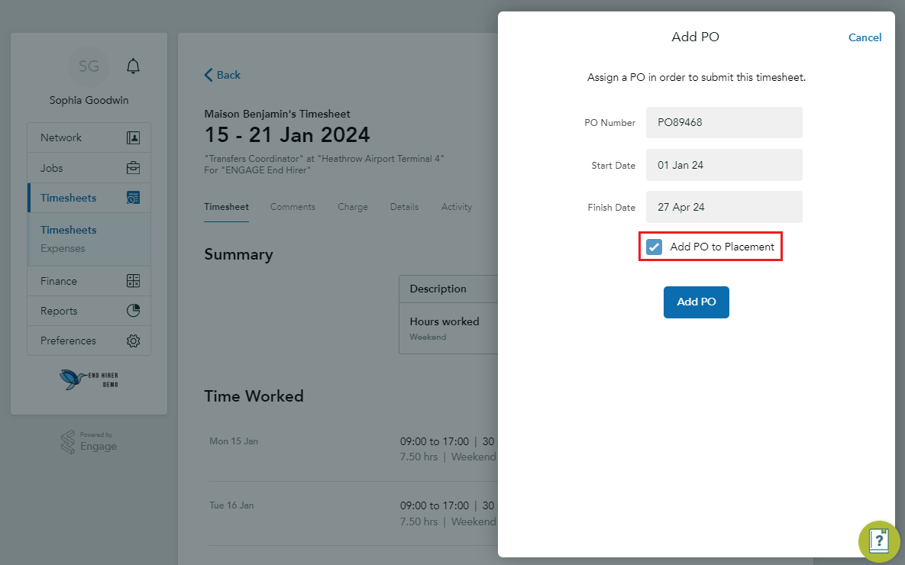This screenshot has height=565, width=905.
Task: Open the notifications bell
Action: [x=133, y=66]
